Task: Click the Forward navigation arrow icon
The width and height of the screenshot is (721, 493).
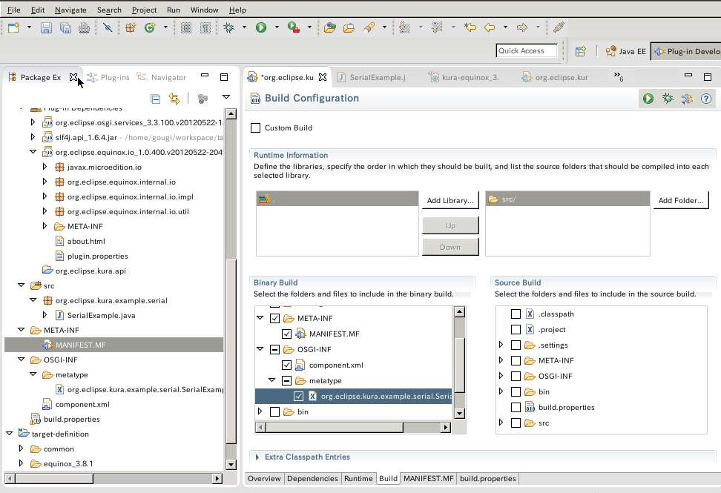Action: [x=522, y=27]
